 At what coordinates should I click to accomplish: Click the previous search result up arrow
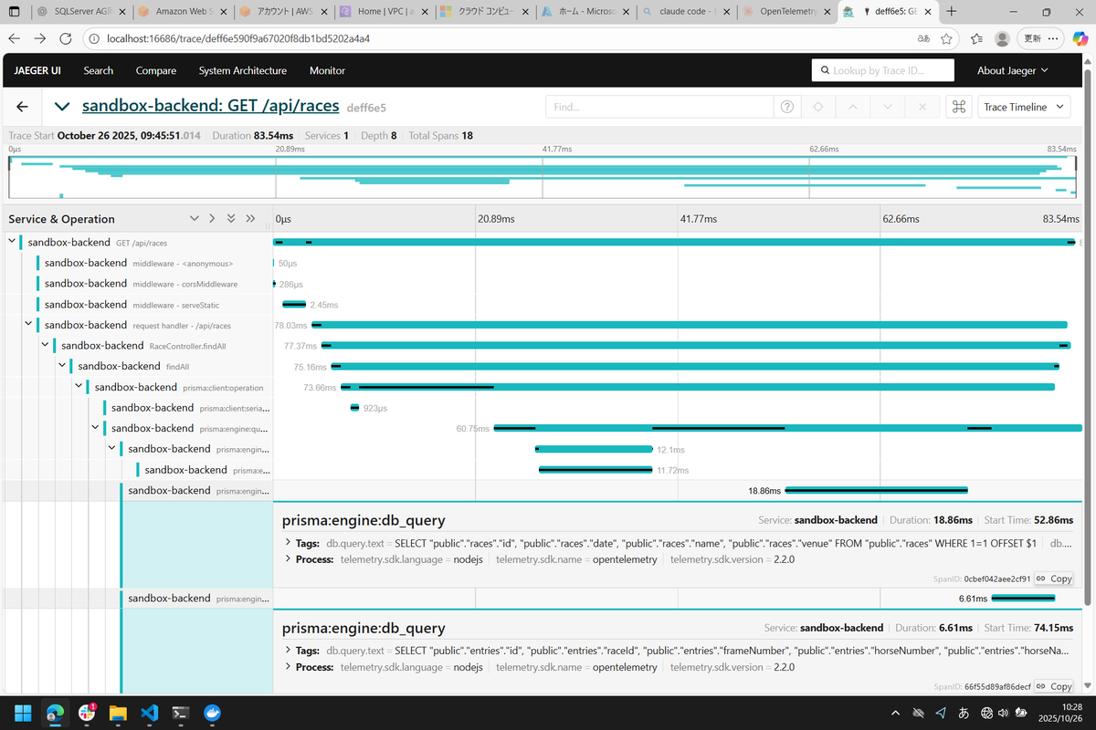click(x=853, y=107)
